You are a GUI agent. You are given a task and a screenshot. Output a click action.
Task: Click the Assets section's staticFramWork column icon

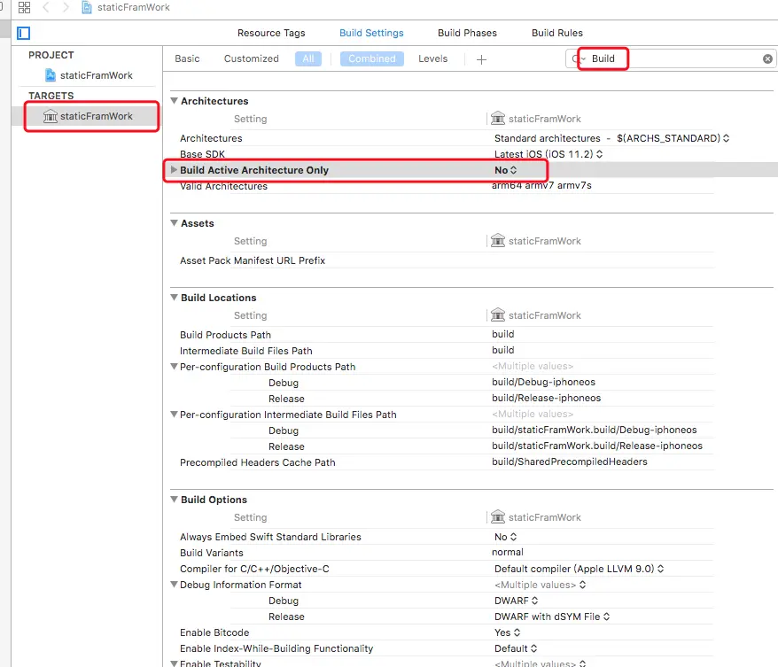click(x=498, y=241)
